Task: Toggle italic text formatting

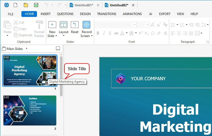Action: click(x=104, y=33)
